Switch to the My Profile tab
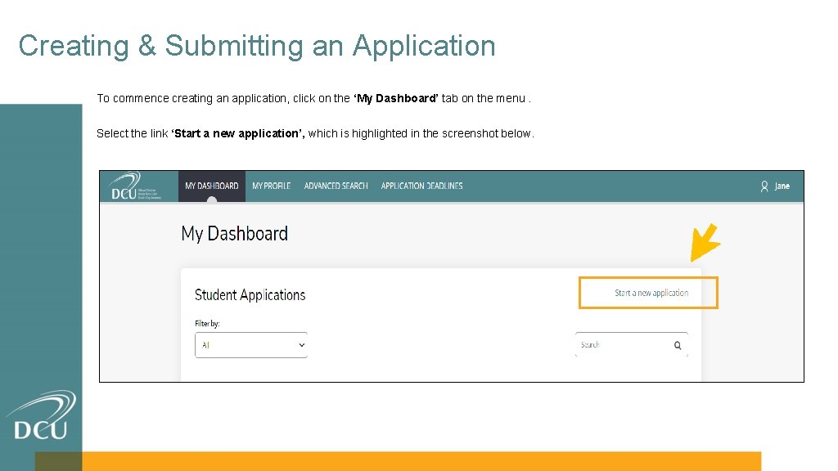 click(x=272, y=186)
